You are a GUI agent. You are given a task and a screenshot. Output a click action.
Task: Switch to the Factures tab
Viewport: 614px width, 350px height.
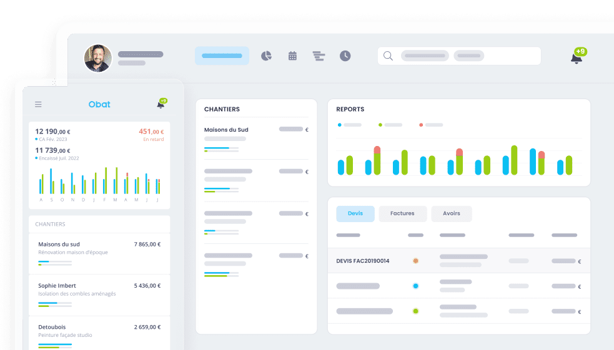402,213
